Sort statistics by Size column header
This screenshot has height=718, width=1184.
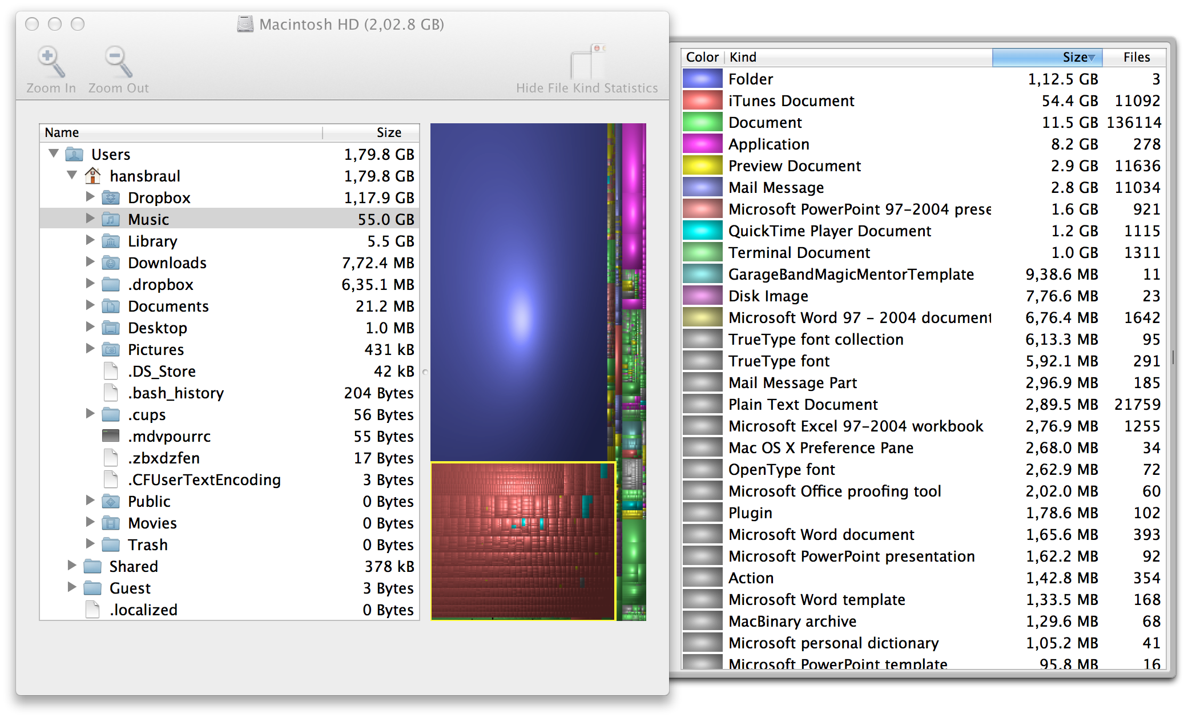[1047, 57]
